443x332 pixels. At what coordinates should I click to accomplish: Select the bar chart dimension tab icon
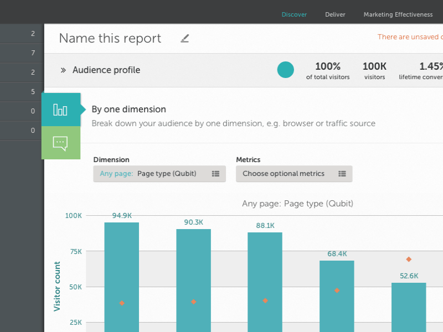click(60, 110)
